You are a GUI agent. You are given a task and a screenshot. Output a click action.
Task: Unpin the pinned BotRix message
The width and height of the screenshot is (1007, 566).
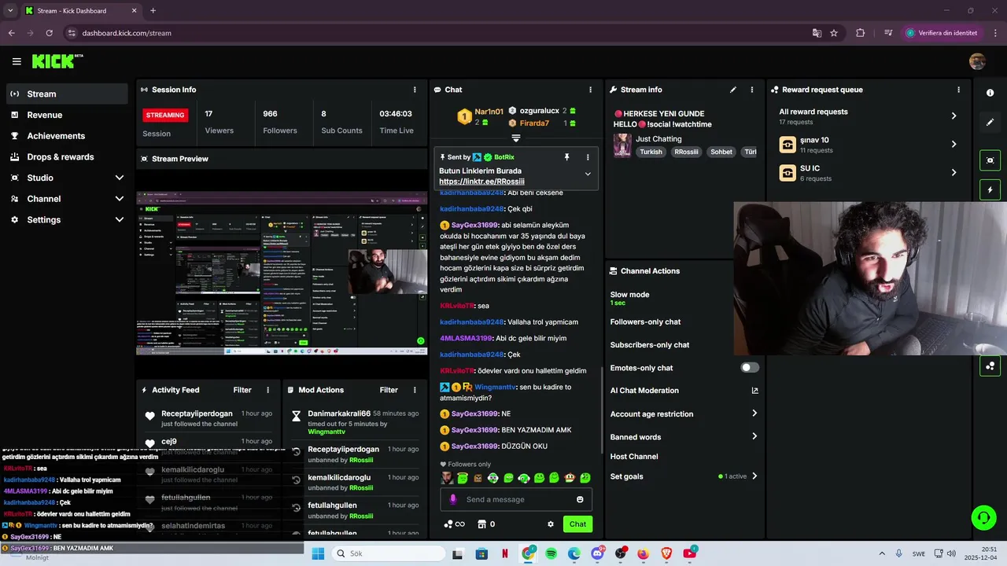pyautogui.click(x=566, y=157)
